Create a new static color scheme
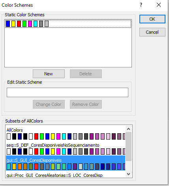 49,74
